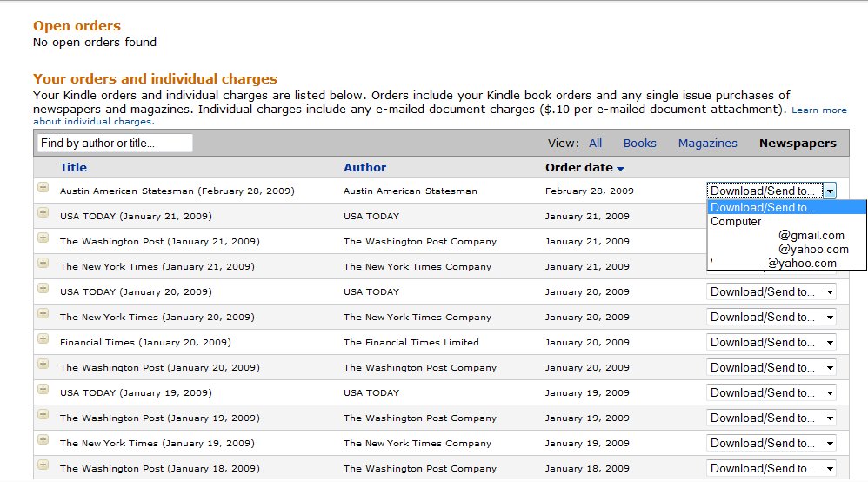Click plus icon beside New York Times January 19
Viewport: 868px width, 482px height.
(x=43, y=439)
